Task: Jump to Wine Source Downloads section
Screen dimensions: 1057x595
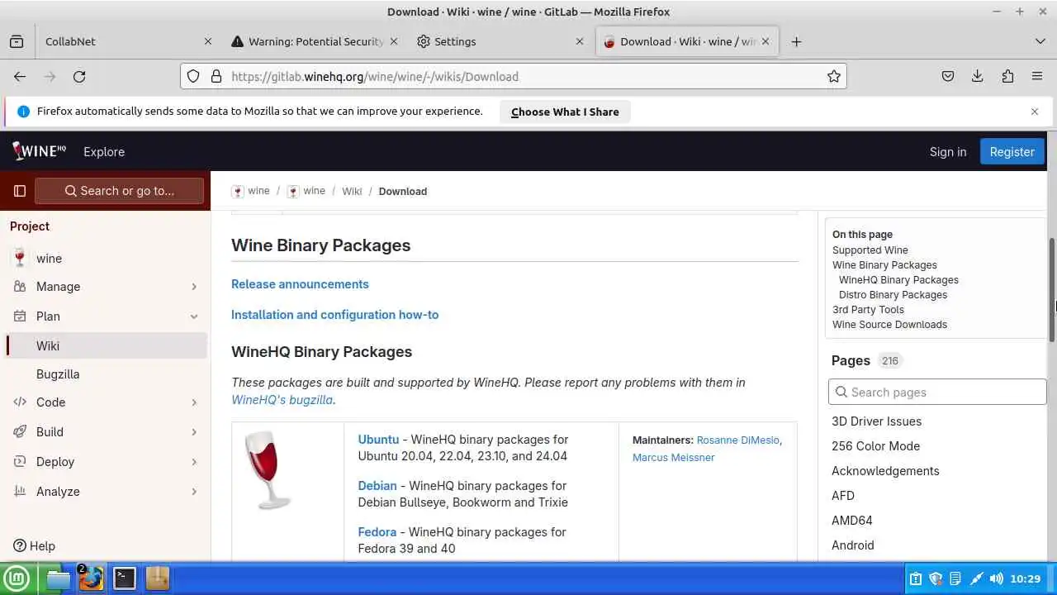Action: 889,324
